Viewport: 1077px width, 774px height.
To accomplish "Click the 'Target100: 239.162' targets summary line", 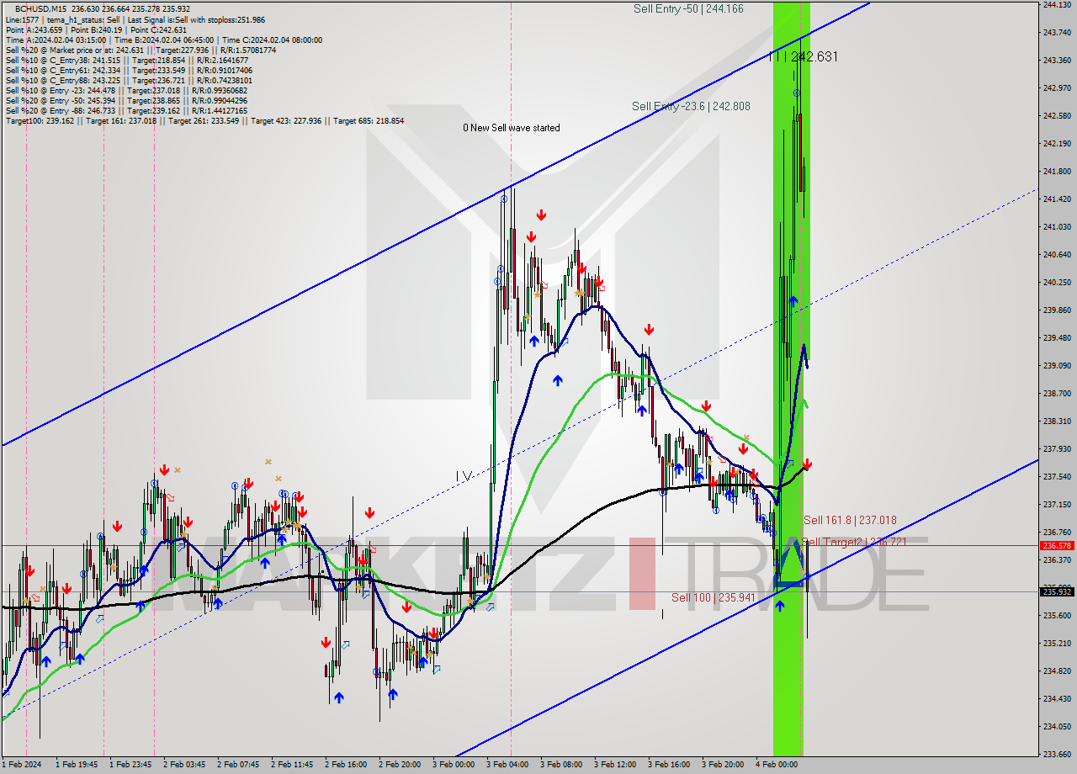I will [x=204, y=120].
